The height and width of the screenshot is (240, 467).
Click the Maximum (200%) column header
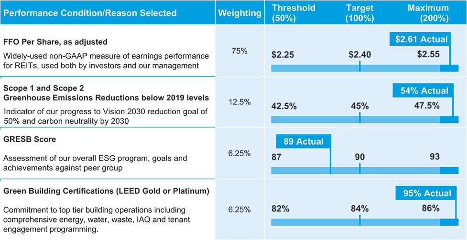[x=428, y=13]
